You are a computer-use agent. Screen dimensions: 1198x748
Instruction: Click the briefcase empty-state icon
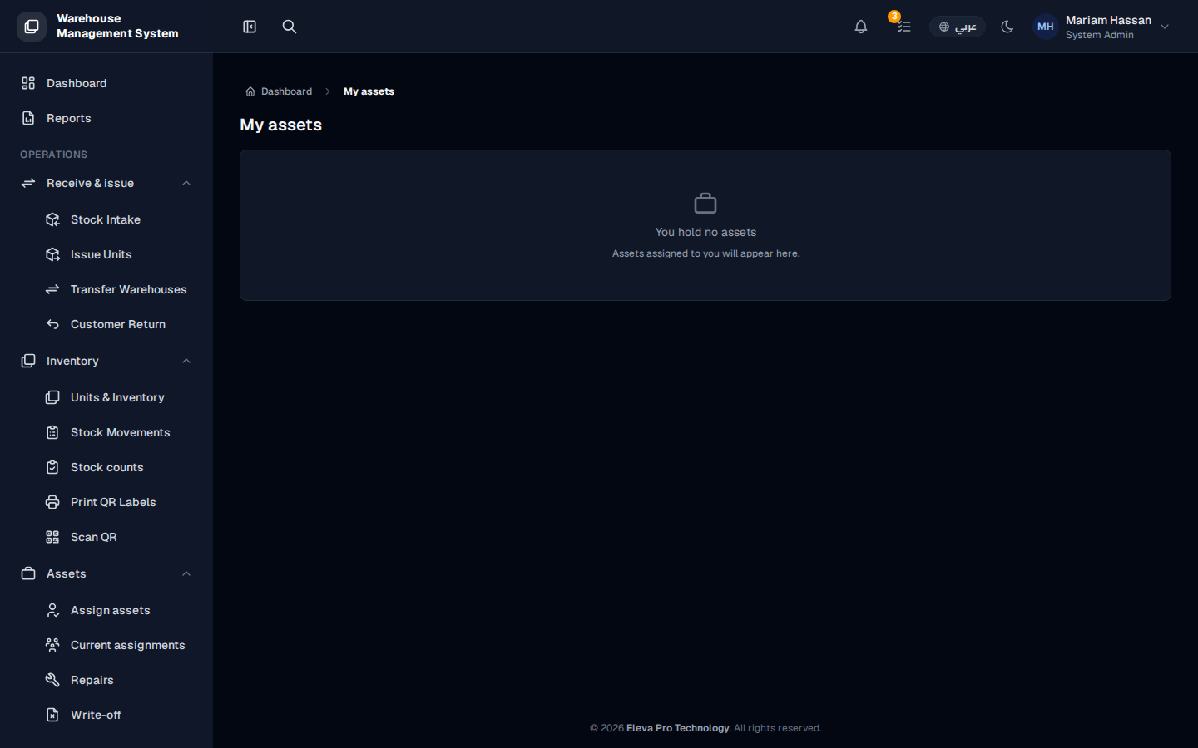pyautogui.click(x=705, y=203)
